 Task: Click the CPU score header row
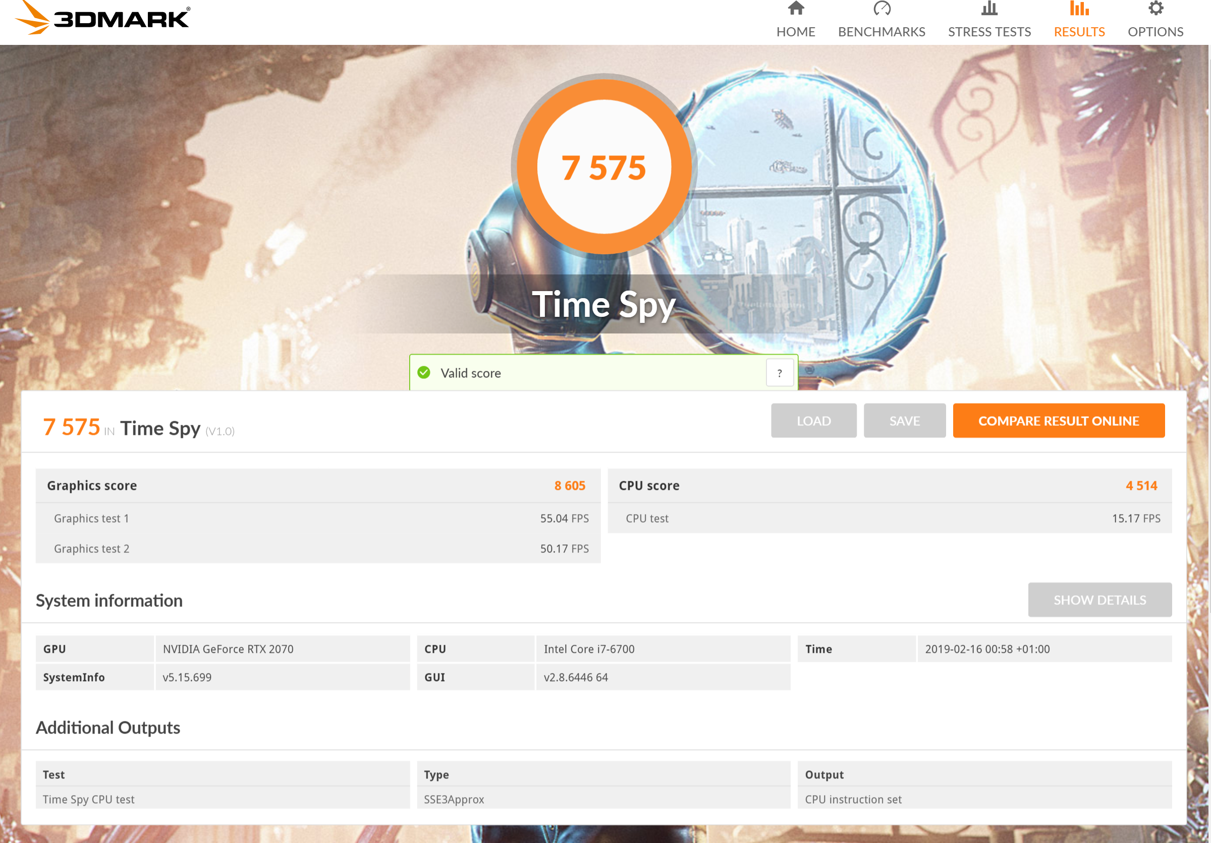(889, 485)
